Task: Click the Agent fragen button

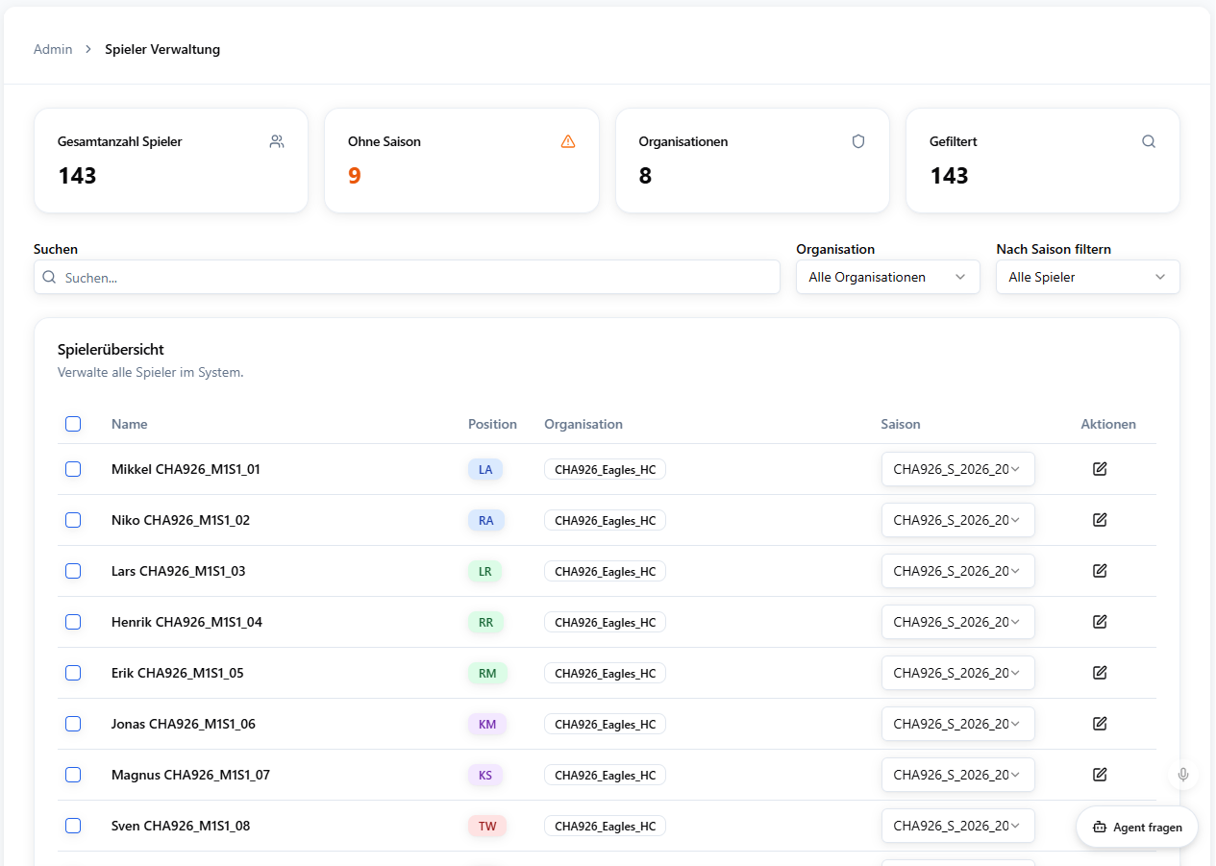Action: pos(1137,828)
